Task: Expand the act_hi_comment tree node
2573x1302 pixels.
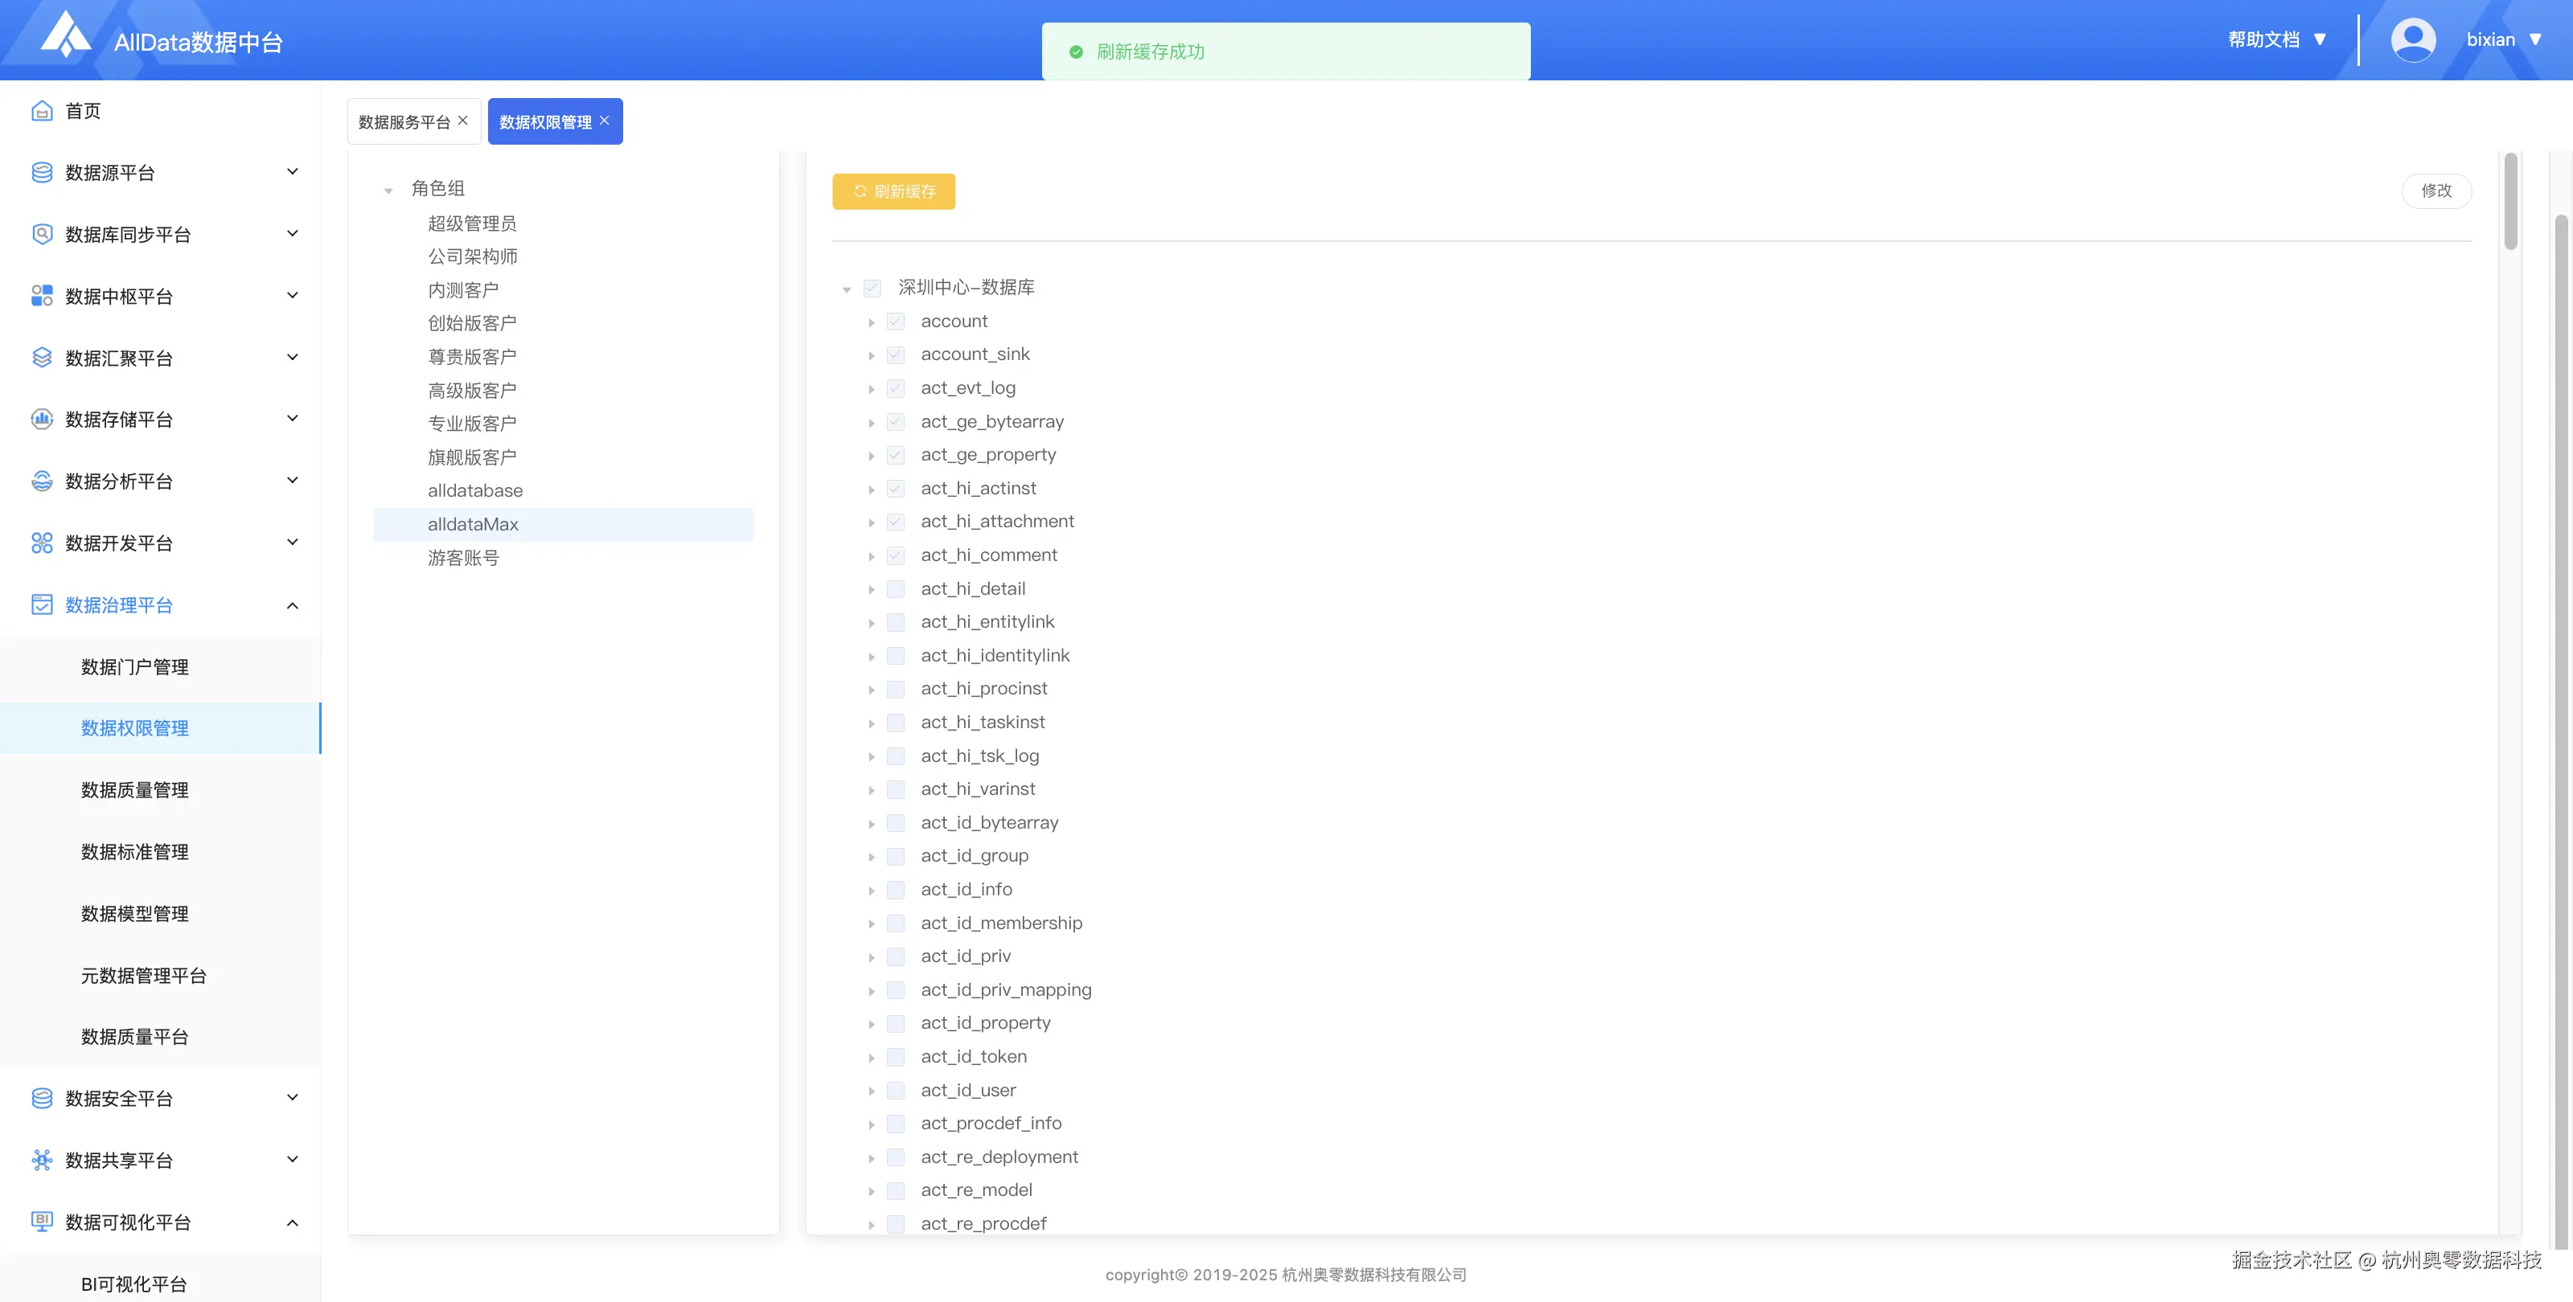Action: tap(871, 556)
